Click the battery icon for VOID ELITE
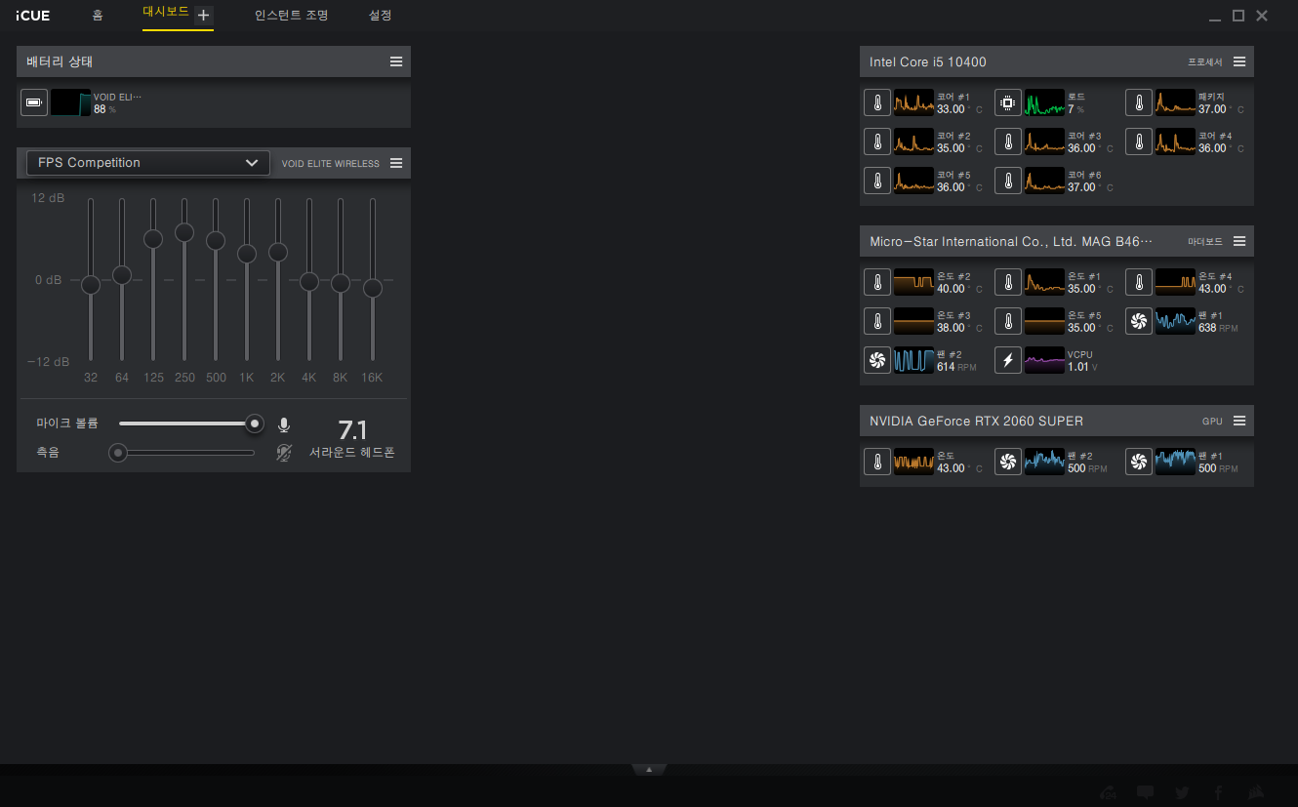The height and width of the screenshot is (807, 1298). tap(34, 102)
